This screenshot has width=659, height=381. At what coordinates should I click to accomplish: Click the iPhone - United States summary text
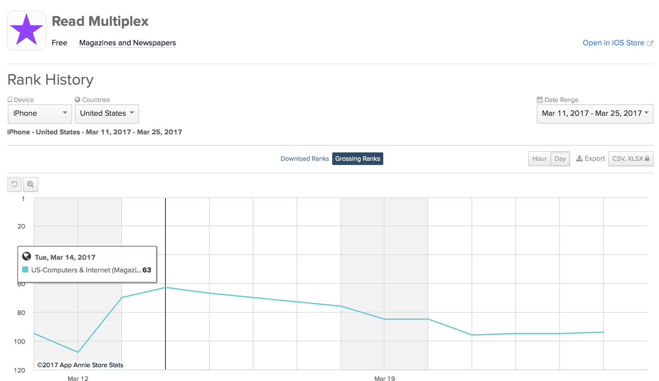pos(94,132)
